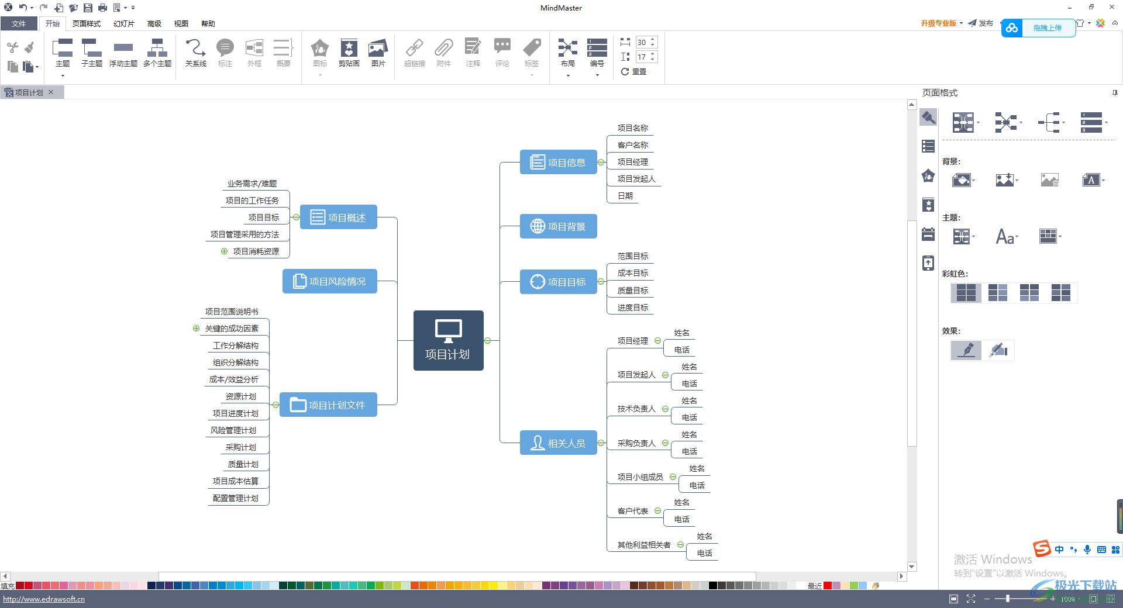
Task: Add a 浮动主题 floating topic
Action: [123, 53]
